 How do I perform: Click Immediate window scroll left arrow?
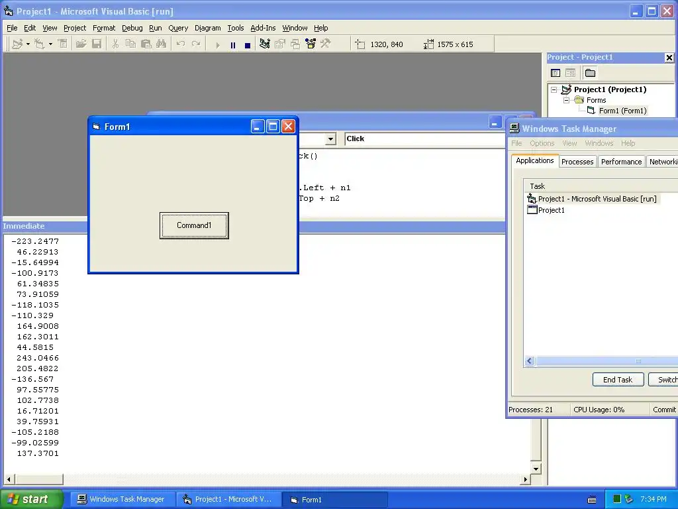tap(9, 479)
